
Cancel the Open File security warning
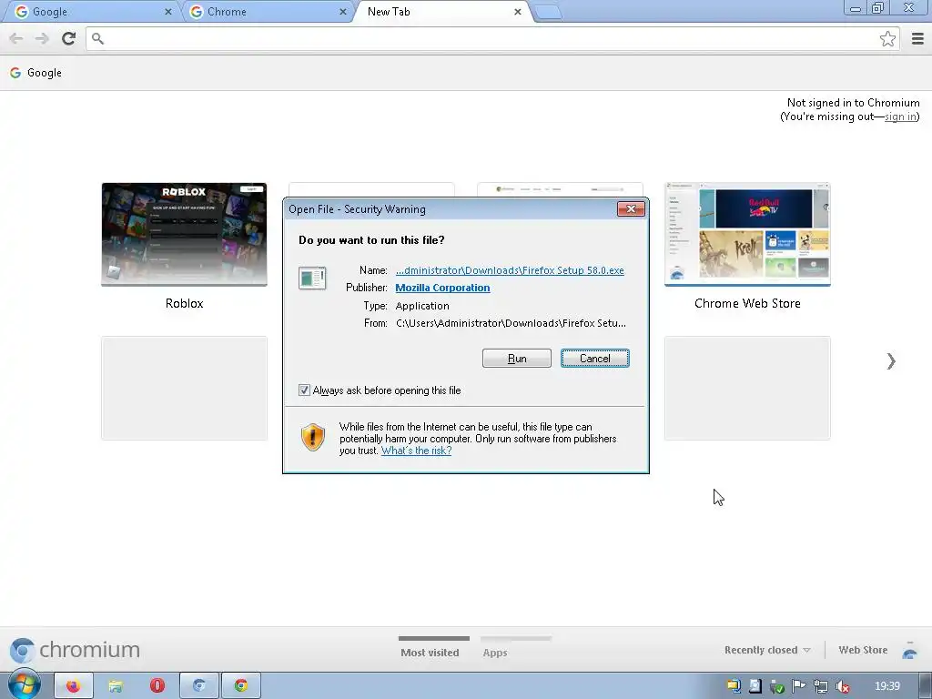pos(594,359)
